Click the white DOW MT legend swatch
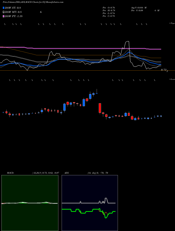This screenshot has height=231, width=175. click(x=3, y=12)
